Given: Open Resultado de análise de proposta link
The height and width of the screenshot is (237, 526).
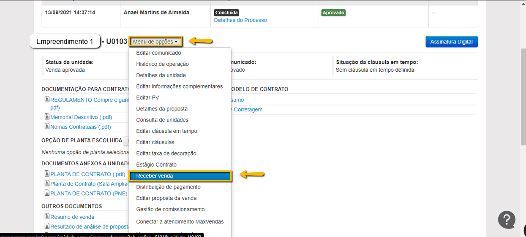Looking at the screenshot, I should (x=89, y=226).
